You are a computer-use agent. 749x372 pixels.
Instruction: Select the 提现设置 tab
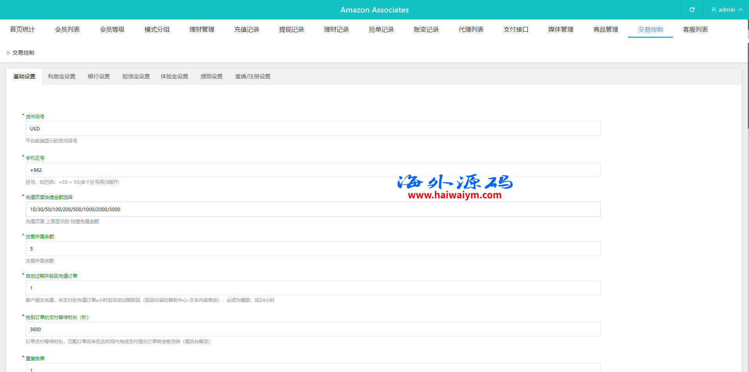(211, 76)
